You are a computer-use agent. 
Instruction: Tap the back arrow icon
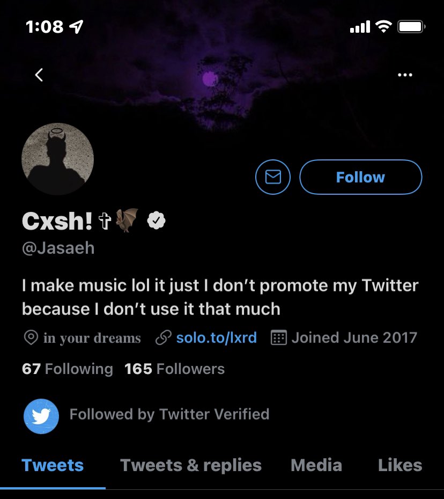[39, 75]
